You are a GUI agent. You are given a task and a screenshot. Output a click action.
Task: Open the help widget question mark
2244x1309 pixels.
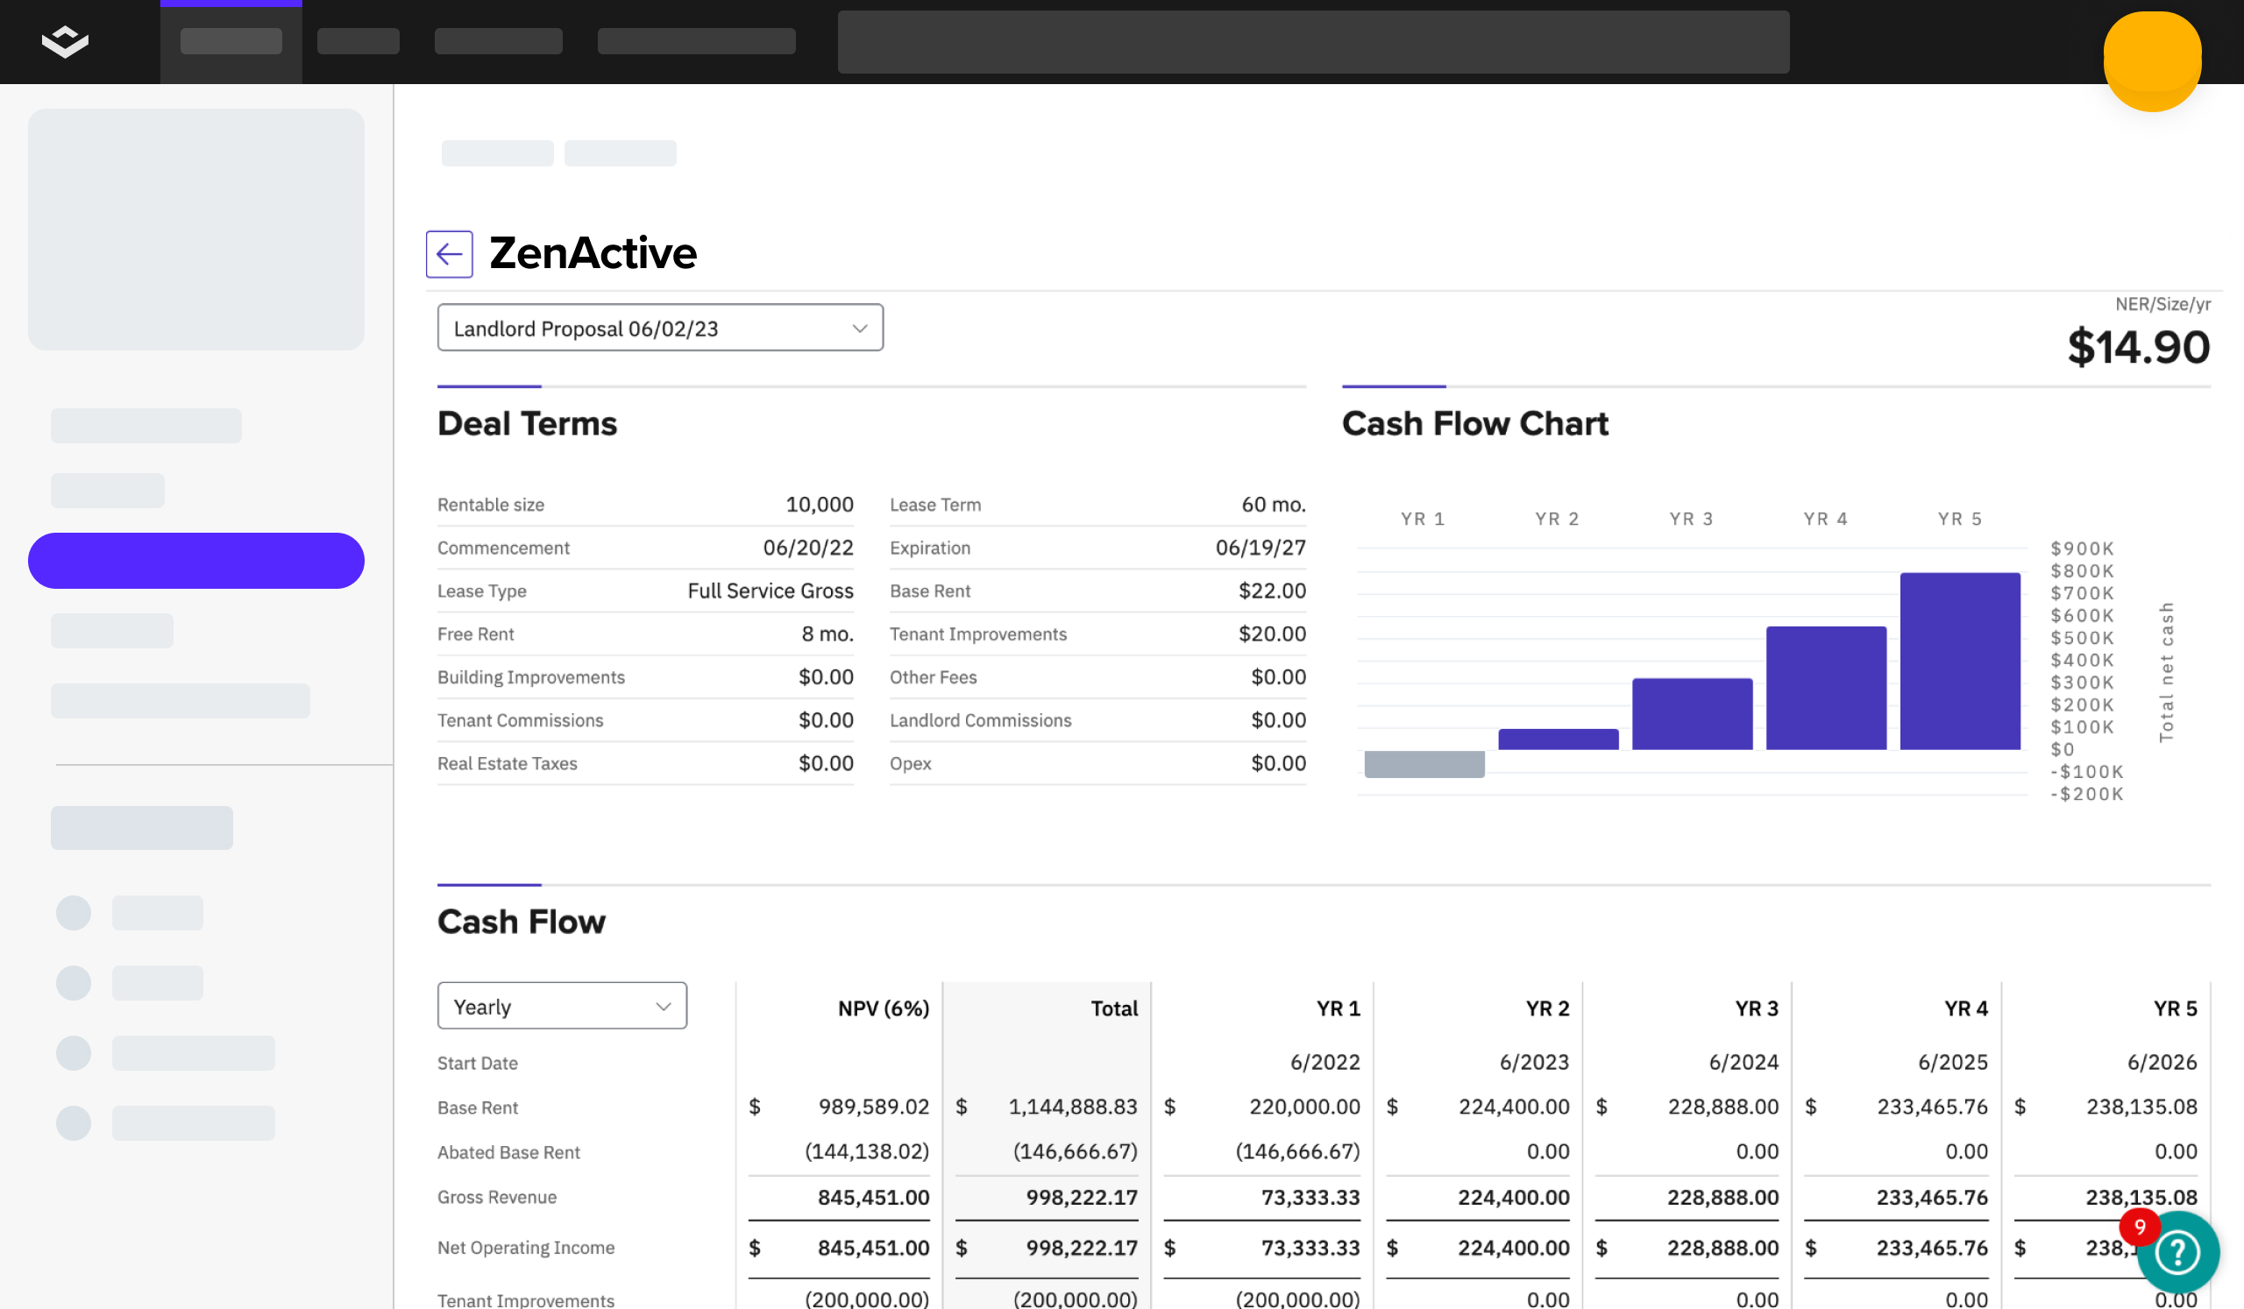[2177, 1252]
